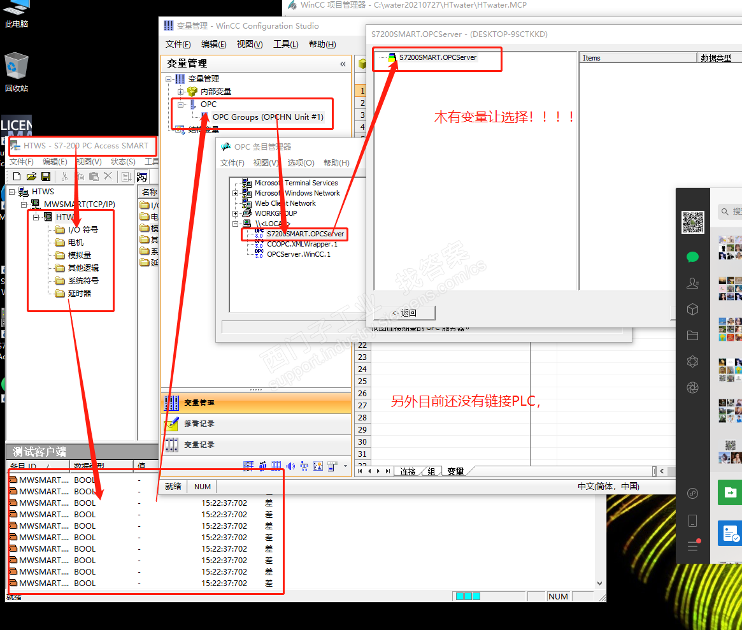Click the yellow cube icon atop WinCC grid
The height and width of the screenshot is (630, 742).
[362, 64]
